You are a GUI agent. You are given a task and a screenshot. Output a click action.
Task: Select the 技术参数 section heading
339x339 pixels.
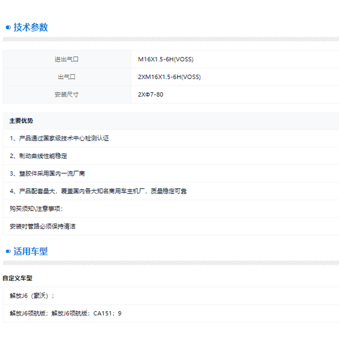point(31,28)
